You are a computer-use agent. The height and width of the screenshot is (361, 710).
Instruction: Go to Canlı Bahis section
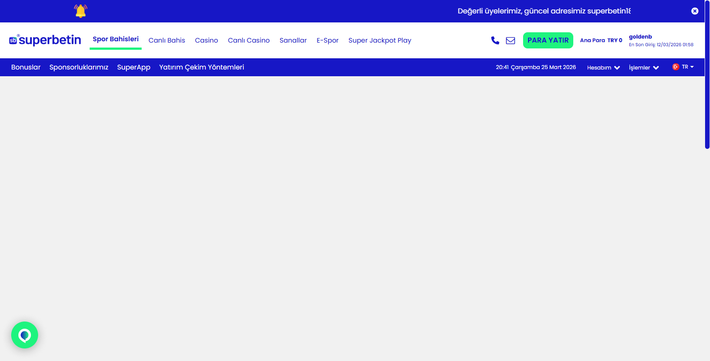click(x=167, y=40)
